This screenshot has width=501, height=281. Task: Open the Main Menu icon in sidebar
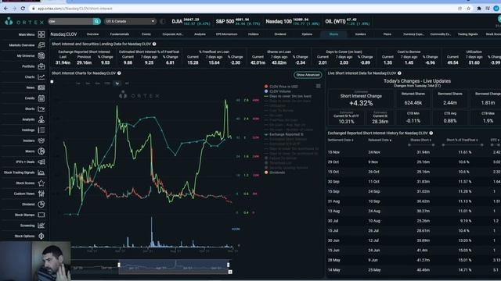tap(41, 34)
